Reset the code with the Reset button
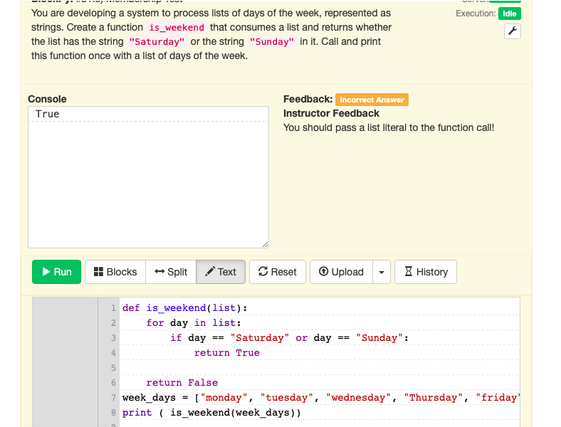This screenshot has width=561, height=427. 277,272
